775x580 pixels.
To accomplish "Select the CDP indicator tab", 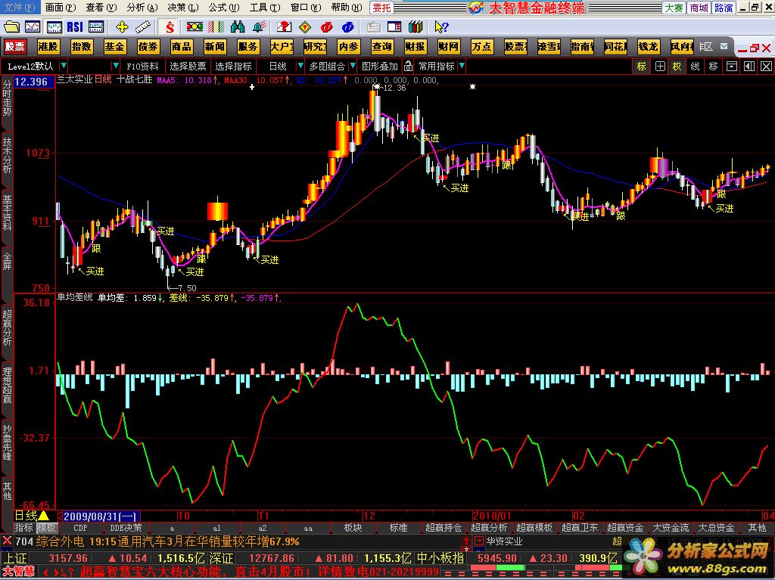I will point(80,528).
